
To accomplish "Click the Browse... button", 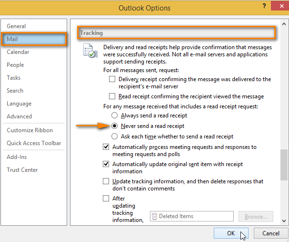I will tap(256, 217).
